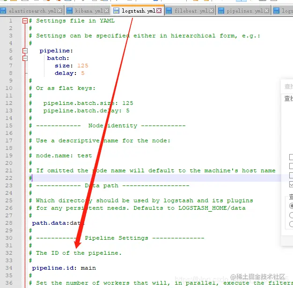Click the value 125 after size:
293x288 pixels.
[x=82, y=66]
